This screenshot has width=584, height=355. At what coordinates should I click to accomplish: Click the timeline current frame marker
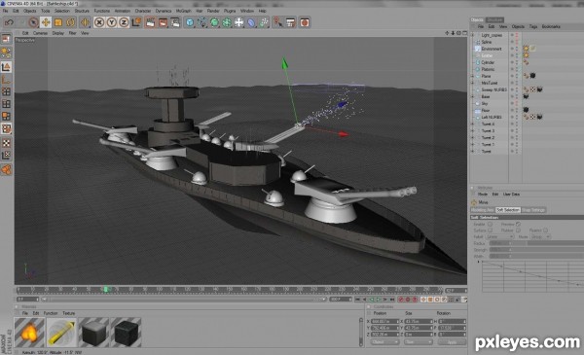[x=106, y=289]
